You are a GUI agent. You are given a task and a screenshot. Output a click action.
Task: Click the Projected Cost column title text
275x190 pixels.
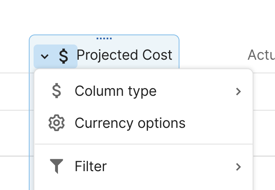[x=124, y=55]
